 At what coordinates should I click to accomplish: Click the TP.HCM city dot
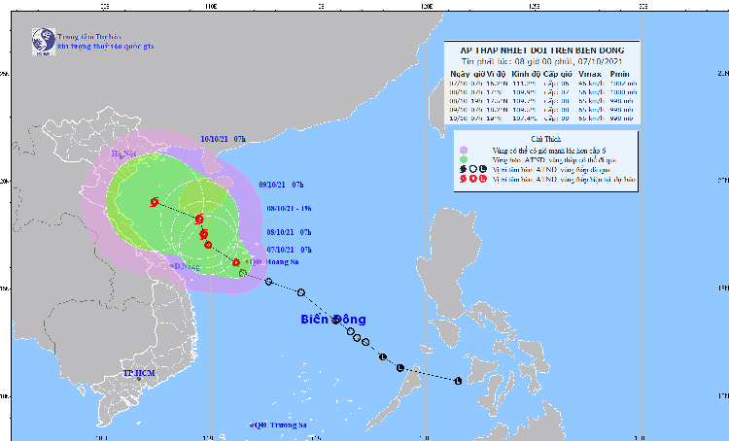click(139, 379)
